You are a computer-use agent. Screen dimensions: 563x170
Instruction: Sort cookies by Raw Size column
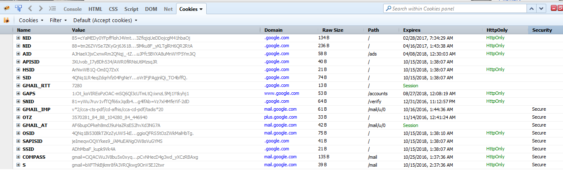pos(333,30)
